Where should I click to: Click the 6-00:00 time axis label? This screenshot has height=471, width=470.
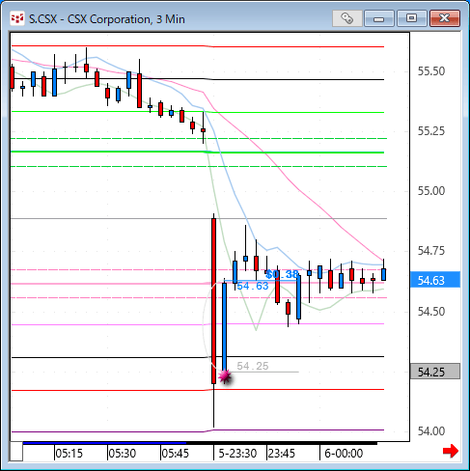point(344,454)
